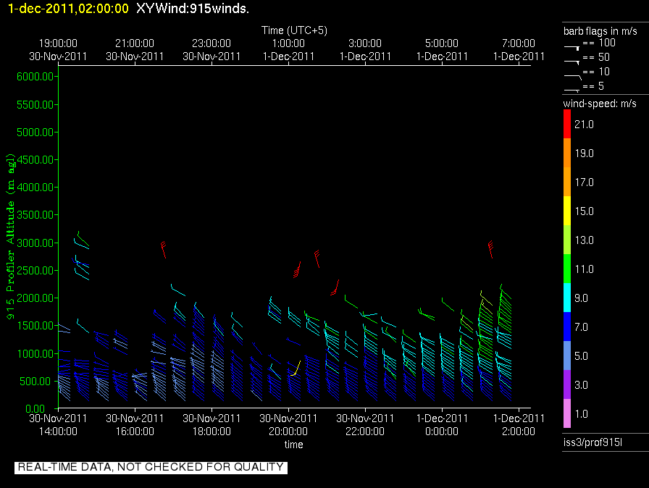Click the top axis 3:00:00 1-Dec-2011 label
The width and height of the screenshot is (649, 488).
pyautogui.click(x=365, y=50)
